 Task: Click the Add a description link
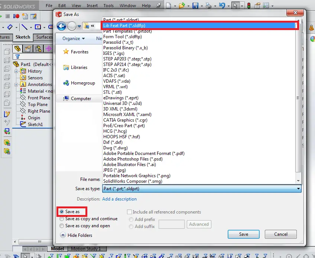tap(119, 199)
